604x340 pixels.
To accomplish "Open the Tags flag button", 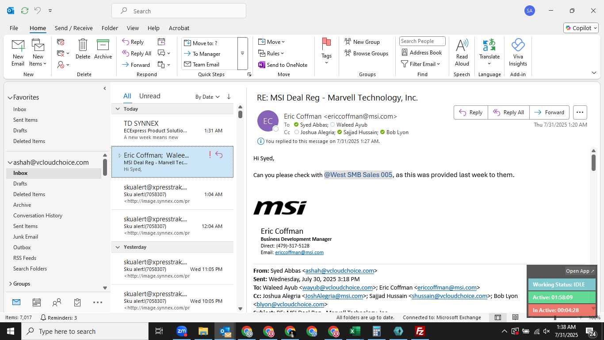I will coord(326,51).
